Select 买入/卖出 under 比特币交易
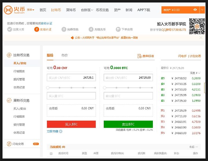This screenshot has width=208, height=161. pyautogui.click(x=20, y=63)
